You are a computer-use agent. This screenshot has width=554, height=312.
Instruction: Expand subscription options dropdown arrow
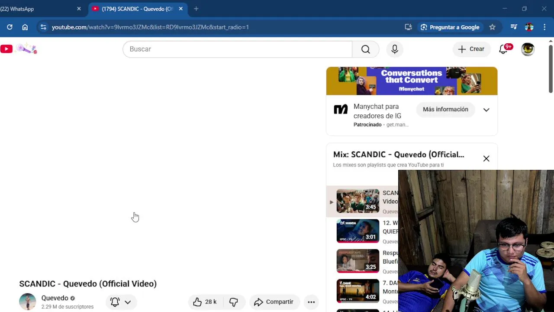(x=128, y=302)
